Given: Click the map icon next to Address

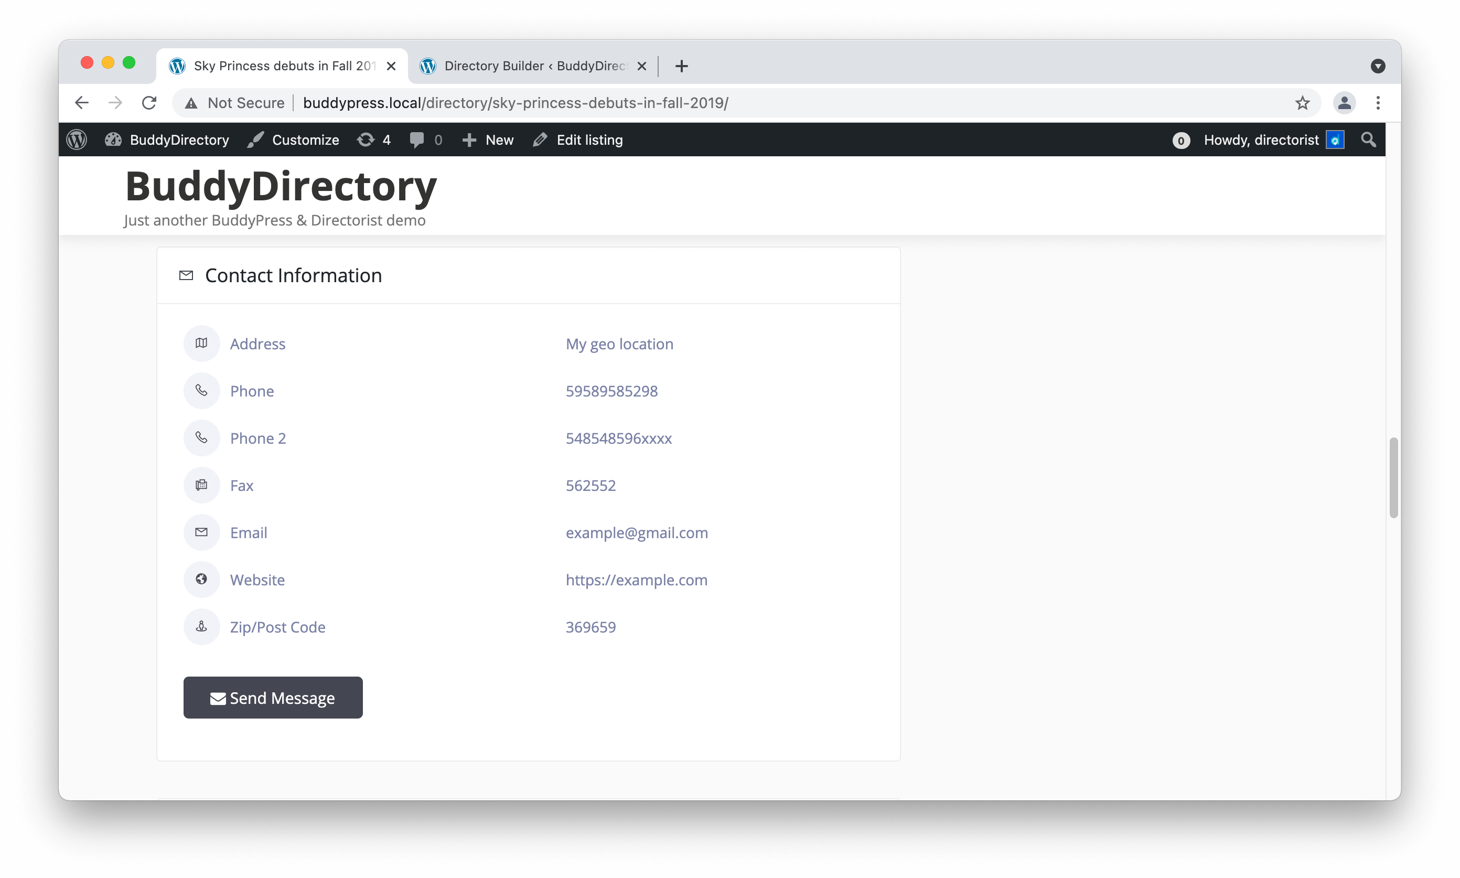Looking at the screenshot, I should point(201,343).
